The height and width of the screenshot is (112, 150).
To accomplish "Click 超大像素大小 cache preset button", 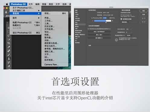I will tap(99, 38).
